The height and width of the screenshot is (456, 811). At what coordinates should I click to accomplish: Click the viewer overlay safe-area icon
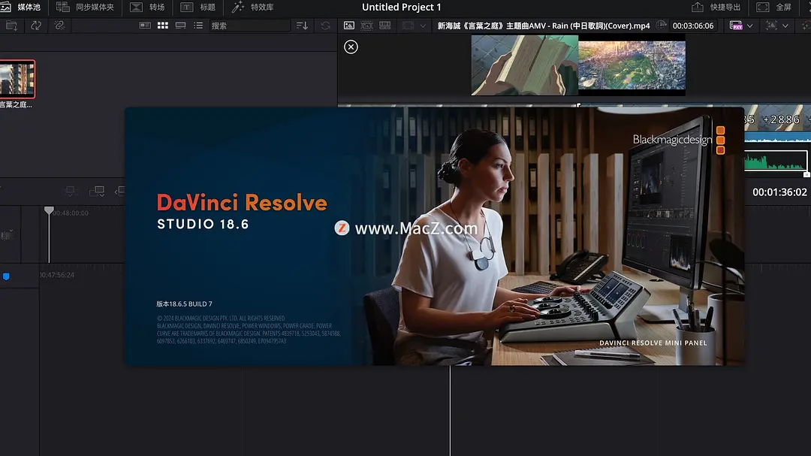[x=771, y=26]
